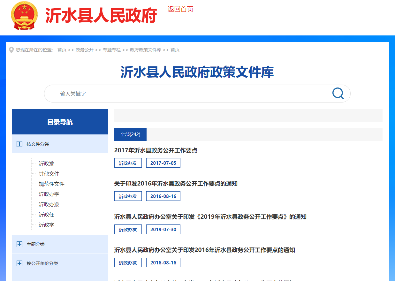The image size is (395, 281).
Task: Click 政府政策文件库 breadcrumb link
Action: 146,50
